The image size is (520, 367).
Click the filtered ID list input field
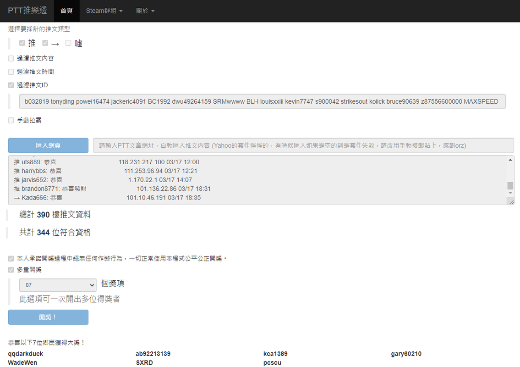(x=263, y=102)
